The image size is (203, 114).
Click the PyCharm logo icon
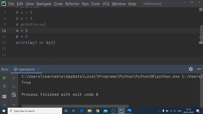pyautogui.click(x=3, y=3)
